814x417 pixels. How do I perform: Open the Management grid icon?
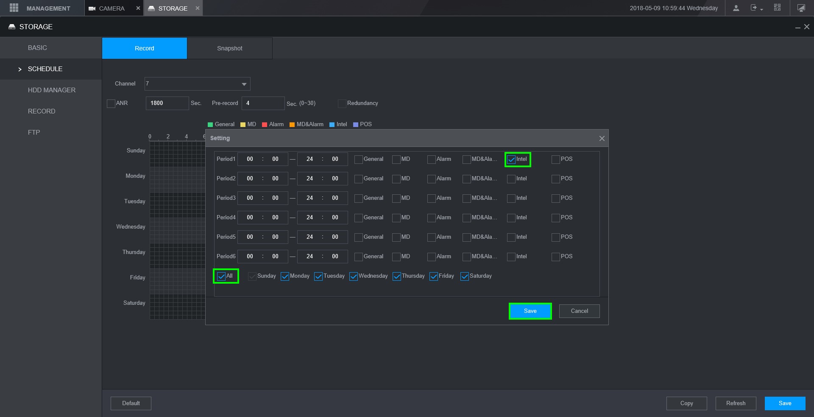tap(14, 8)
